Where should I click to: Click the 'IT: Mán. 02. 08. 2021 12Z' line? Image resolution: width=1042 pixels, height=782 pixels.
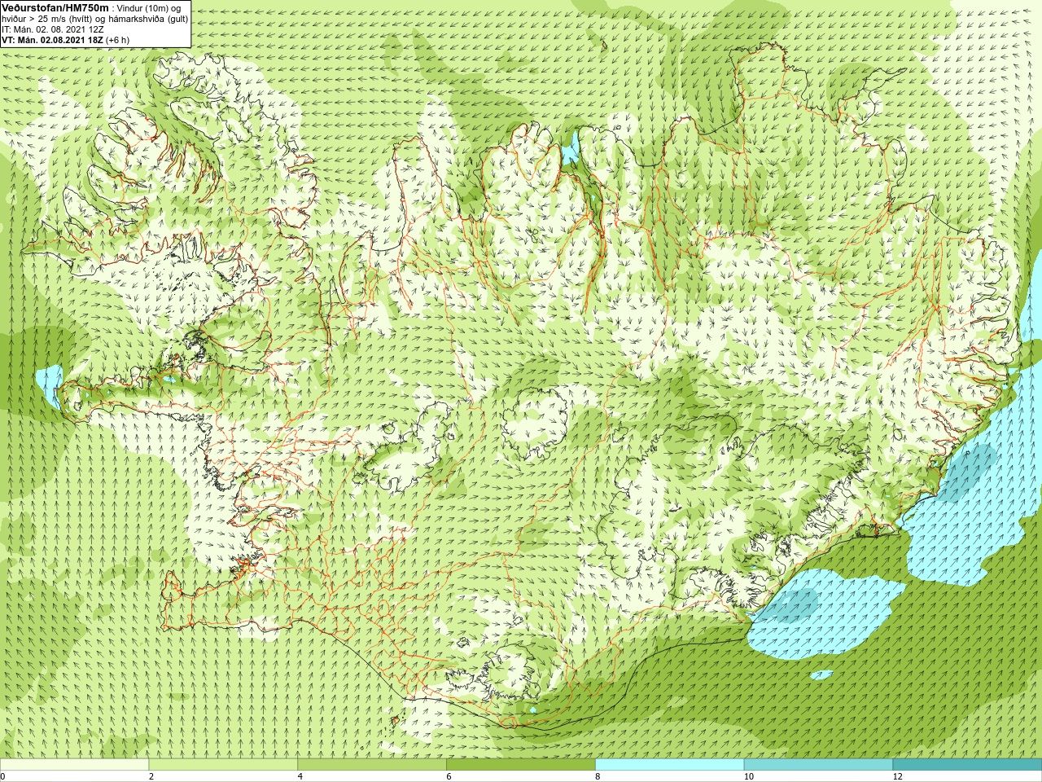pyautogui.click(x=55, y=29)
